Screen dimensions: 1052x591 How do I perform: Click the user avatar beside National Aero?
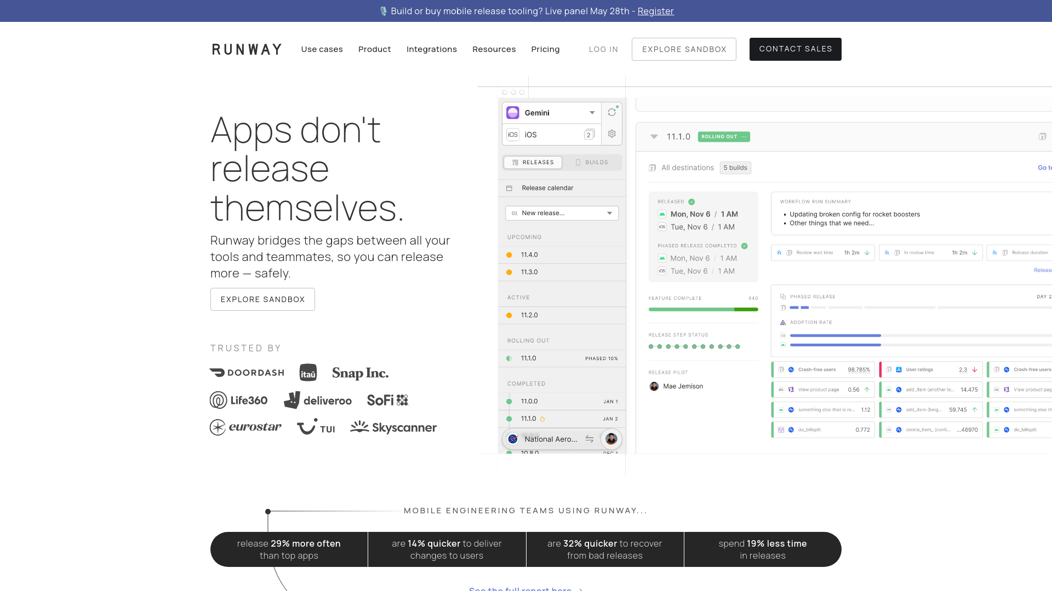pyautogui.click(x=611, y=439)
